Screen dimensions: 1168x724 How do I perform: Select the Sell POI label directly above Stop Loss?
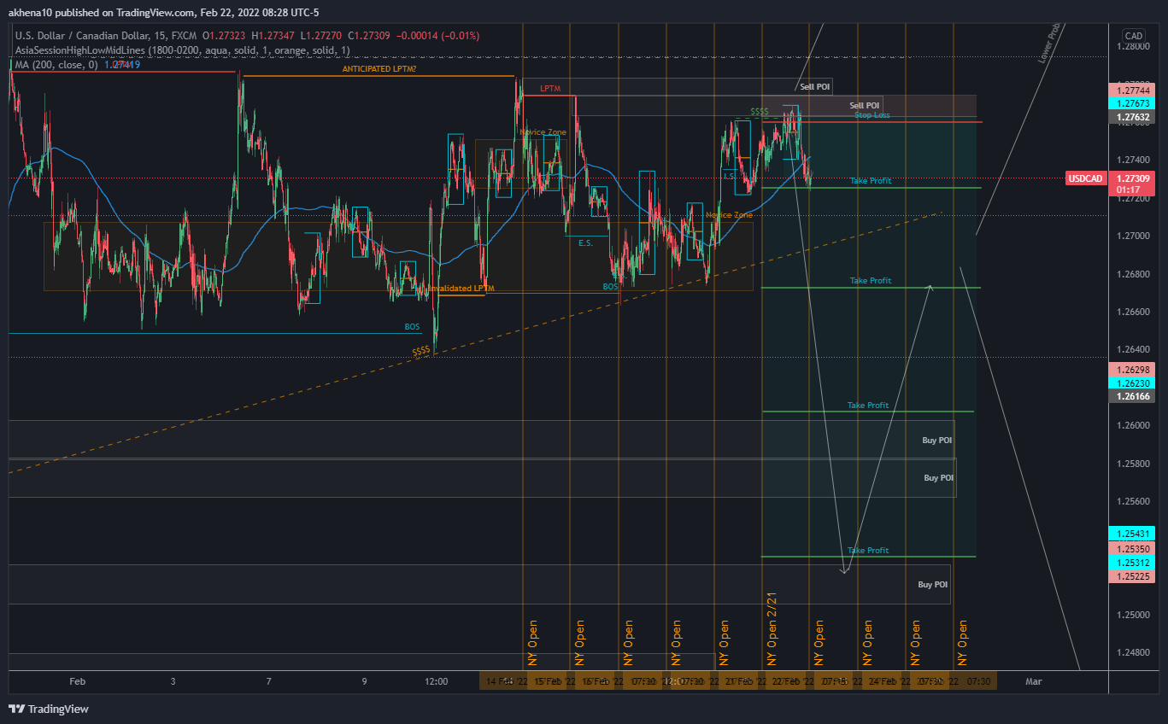coord(865,105)
